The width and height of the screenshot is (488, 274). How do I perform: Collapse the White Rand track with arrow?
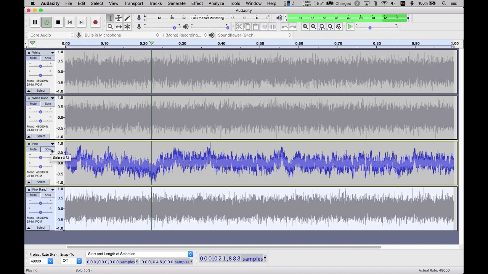pos(29,136)
